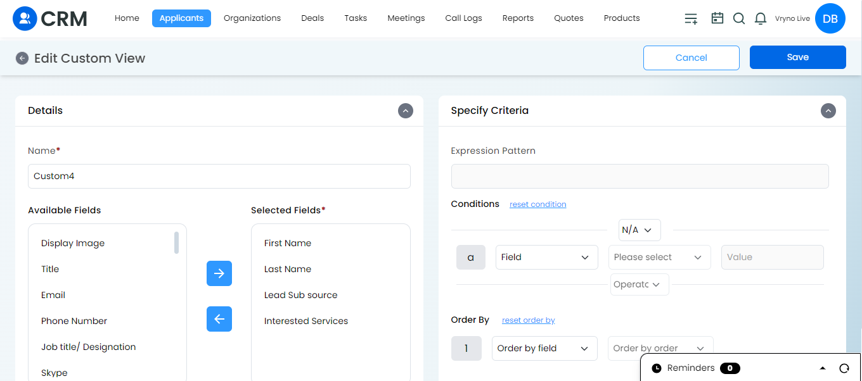Click the Expression Pattern field

[640, 177]
